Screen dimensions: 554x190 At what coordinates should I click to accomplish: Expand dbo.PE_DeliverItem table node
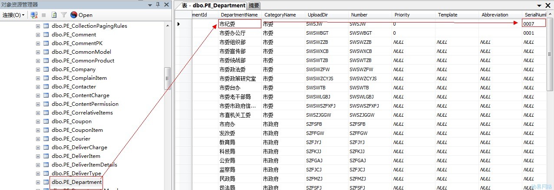click(38, 156)
